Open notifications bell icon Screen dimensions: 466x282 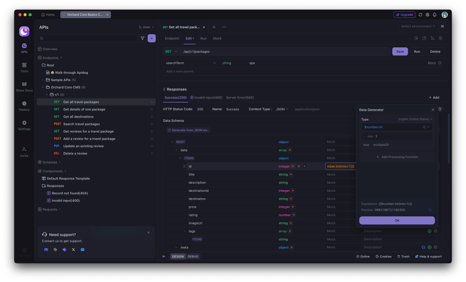(x=435, y=15)
